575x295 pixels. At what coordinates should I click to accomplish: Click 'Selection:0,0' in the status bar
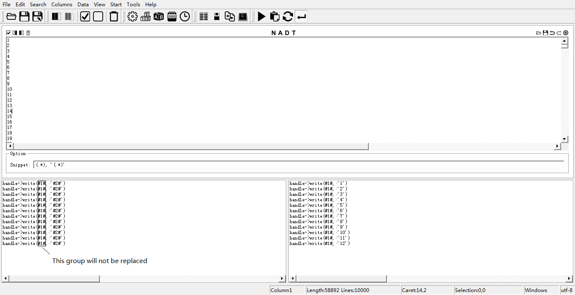470,290
